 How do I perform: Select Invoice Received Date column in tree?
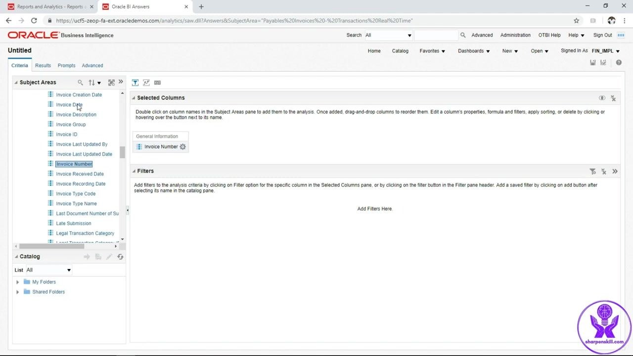(80, 174)
